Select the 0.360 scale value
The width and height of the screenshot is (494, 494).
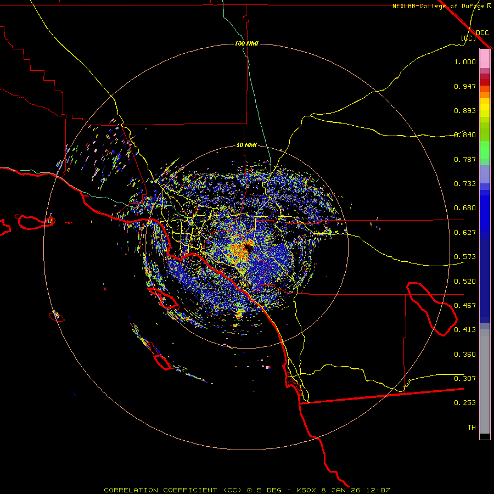coord(465,355)
